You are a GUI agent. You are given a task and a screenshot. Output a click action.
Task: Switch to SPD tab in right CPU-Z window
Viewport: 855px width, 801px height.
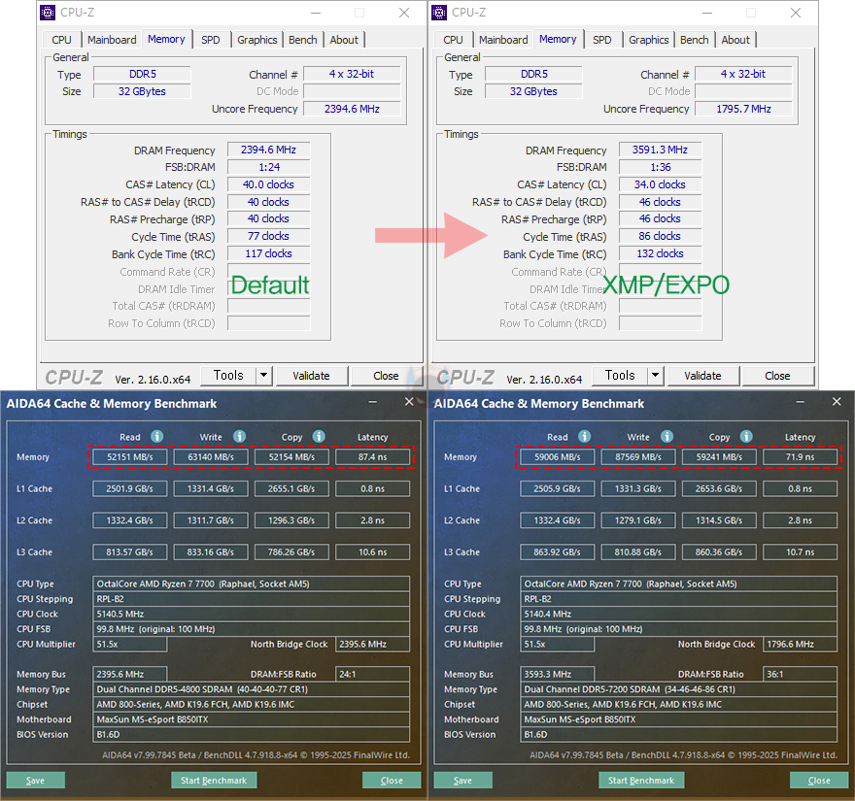tap(602, 40)
